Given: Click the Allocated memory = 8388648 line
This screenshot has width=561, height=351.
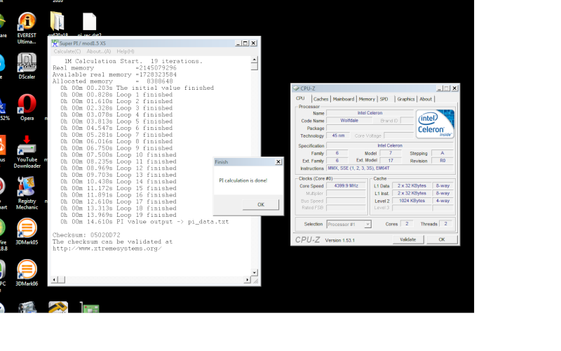Looking at the screenshot, I should (x=112, y=81).
